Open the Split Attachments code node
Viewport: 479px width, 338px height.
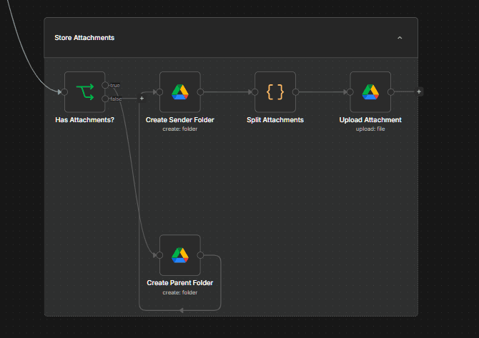(275, 92)
